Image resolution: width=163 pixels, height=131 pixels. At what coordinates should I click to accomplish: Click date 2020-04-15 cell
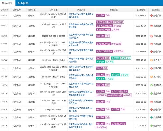point(141,117)
